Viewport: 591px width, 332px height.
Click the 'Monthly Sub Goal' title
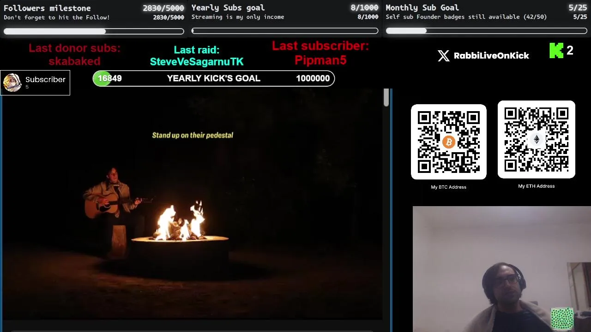(422, 7)
